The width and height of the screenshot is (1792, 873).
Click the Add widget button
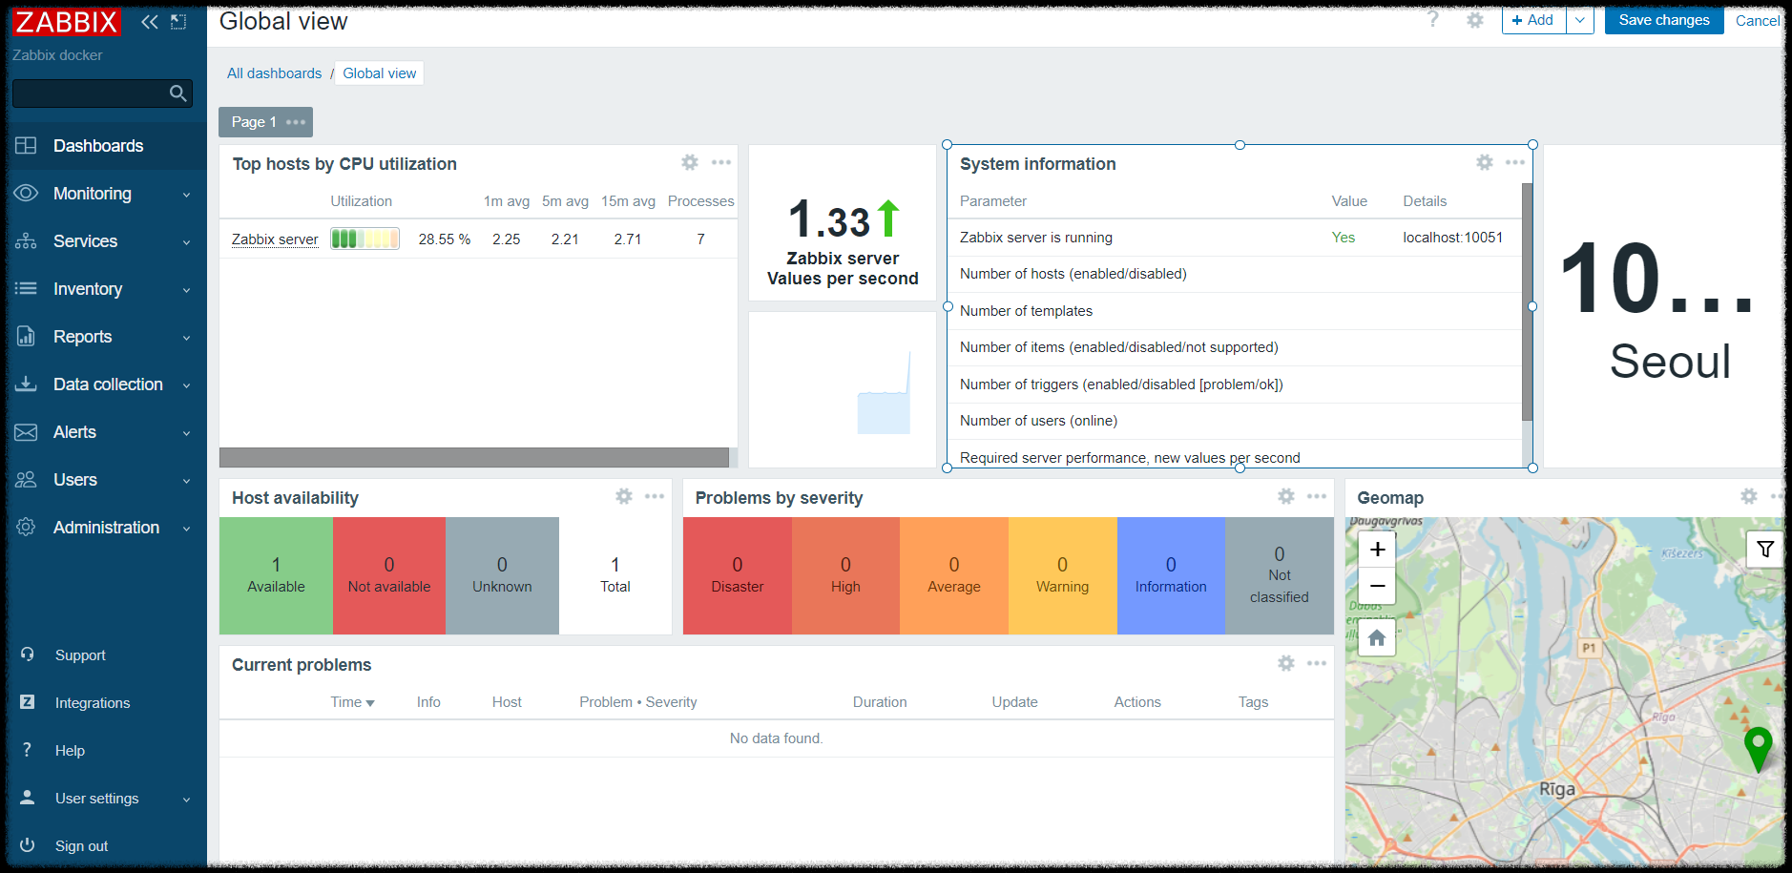[x=1533, y=20]
